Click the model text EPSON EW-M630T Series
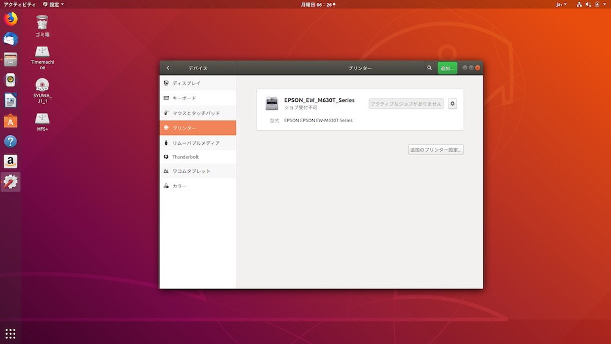 [x=318, y=120]
